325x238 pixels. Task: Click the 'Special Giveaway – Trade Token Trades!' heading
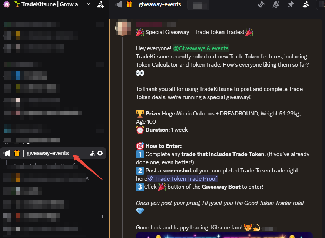pos(195,32)
